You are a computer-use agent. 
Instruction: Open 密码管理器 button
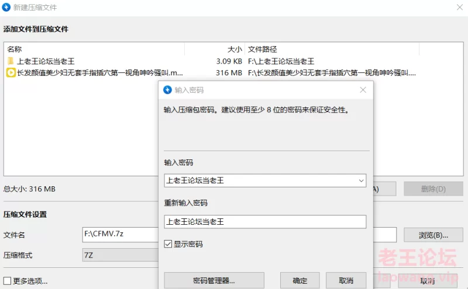click(x=214, y=280)
